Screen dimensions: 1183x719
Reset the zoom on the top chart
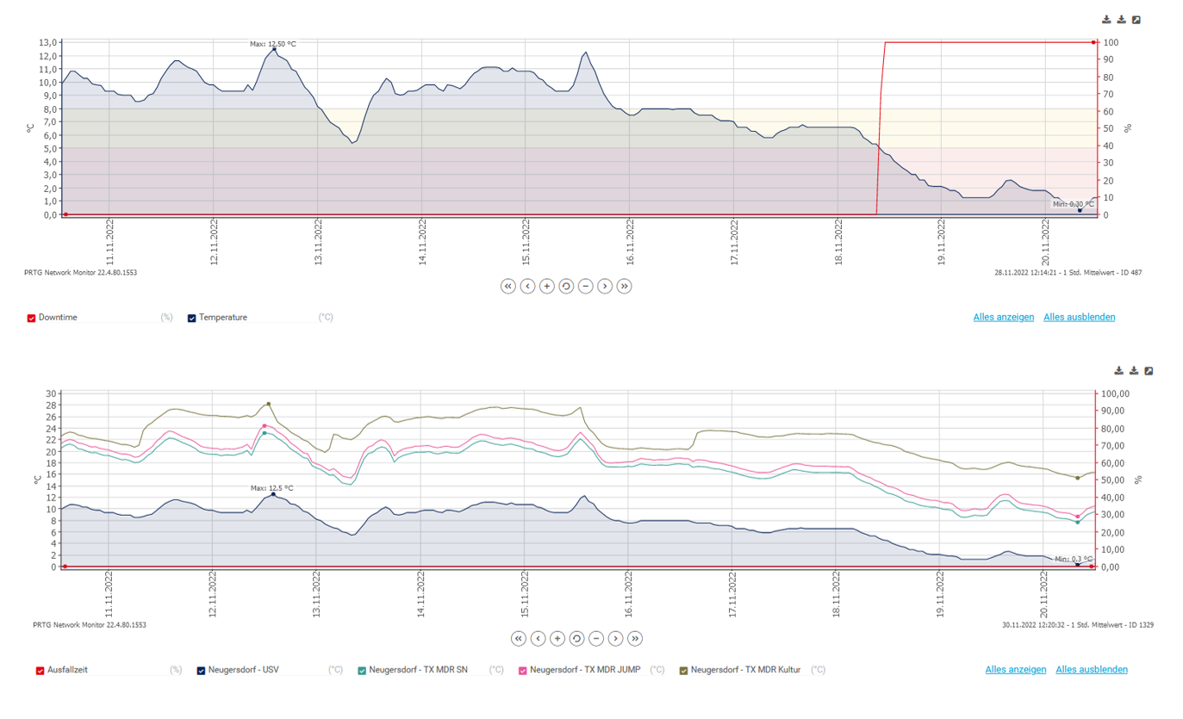pos(565,286)
